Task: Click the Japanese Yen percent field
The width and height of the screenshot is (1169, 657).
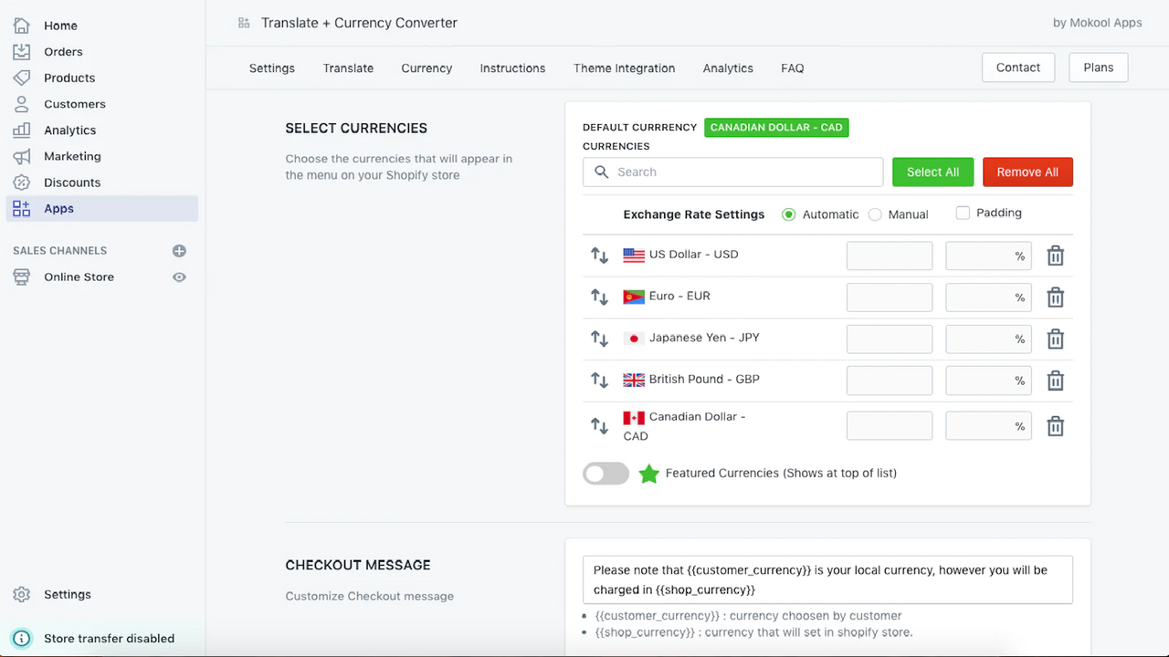Action: coord(988,339)
